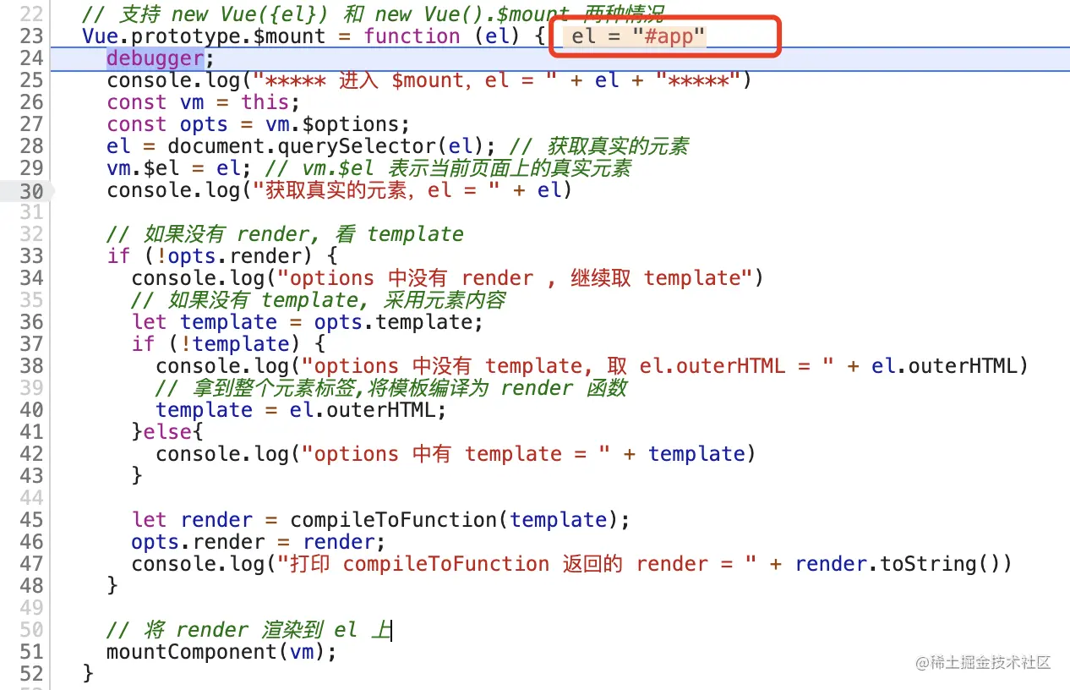Click line number 23 in the gutter
This screenshot has width=1070, height=690.
(31, 36)
